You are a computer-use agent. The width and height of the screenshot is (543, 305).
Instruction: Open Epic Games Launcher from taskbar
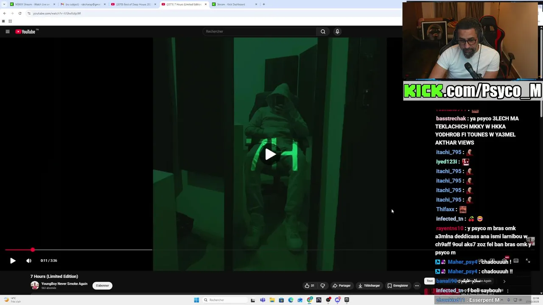coord(347,300)
